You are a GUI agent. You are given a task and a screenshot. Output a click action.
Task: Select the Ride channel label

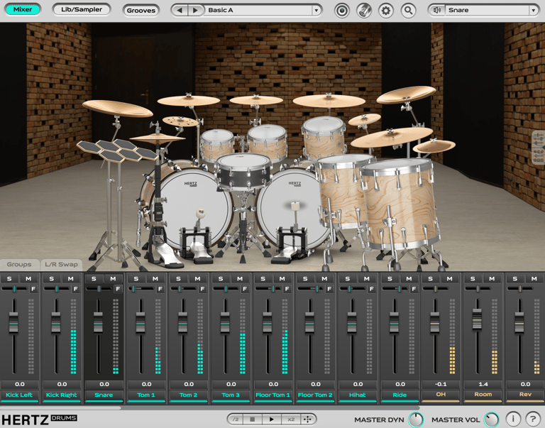pos(400,395)
